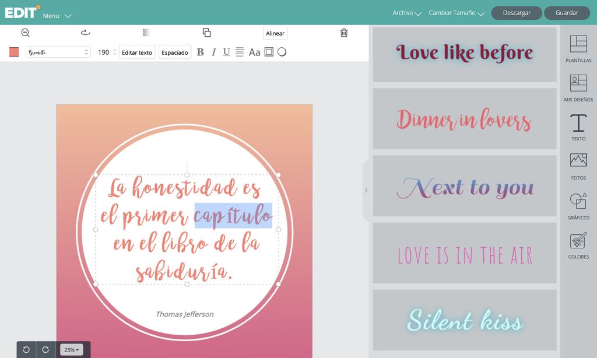Click the rotate arrow icon in toolbar
This screenshot has height=358, width=597.
(85, 33)
